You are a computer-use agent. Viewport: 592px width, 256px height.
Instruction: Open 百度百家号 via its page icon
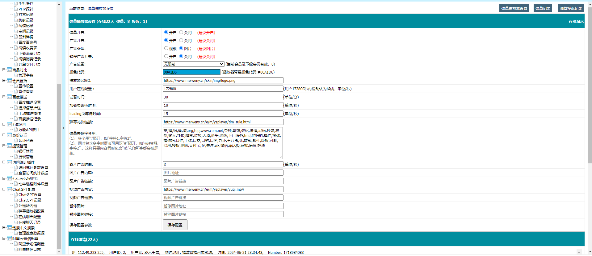tap(16, 42)
